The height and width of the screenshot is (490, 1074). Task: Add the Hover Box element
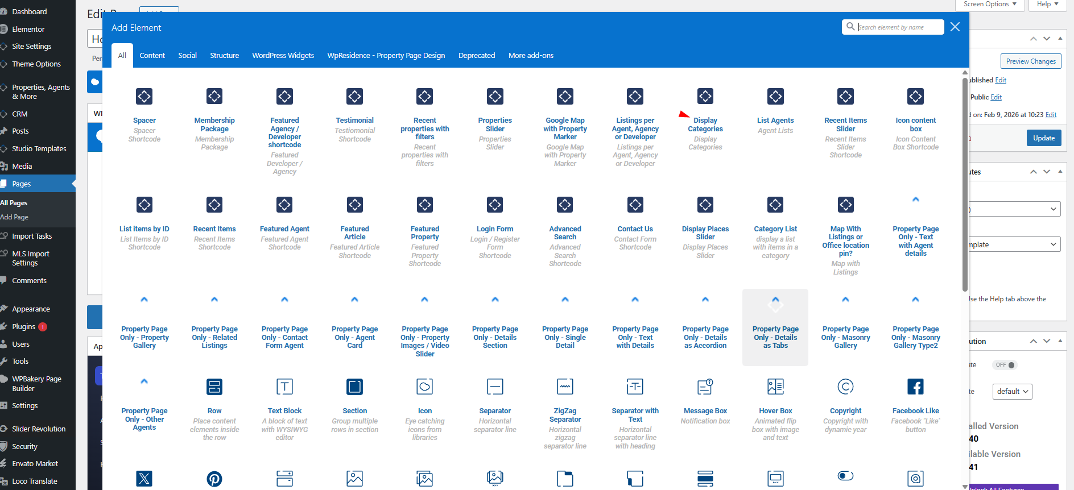pyautogui.click(x=775, y=387)
